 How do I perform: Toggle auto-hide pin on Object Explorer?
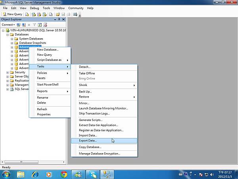pos(59,19)
